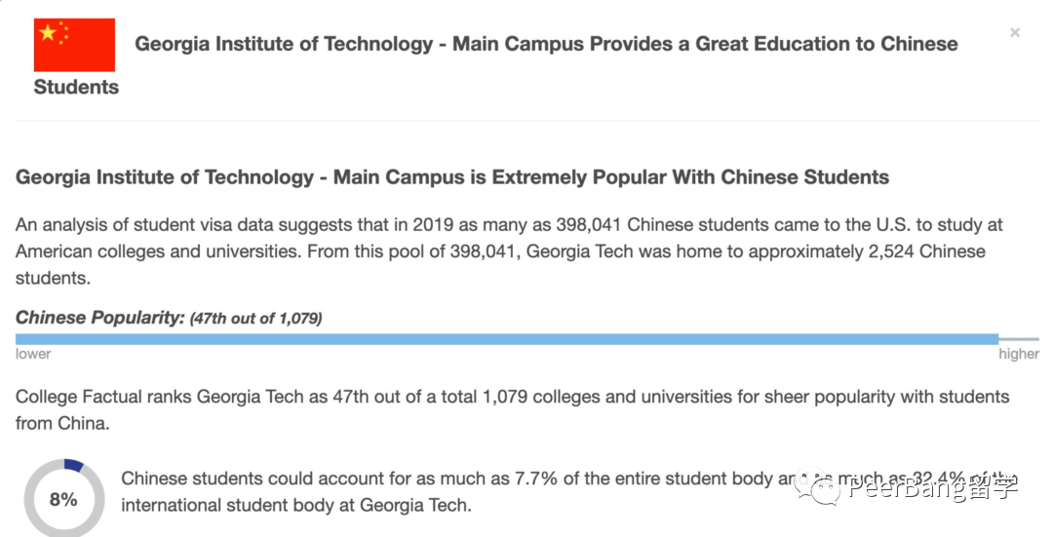The height and width of the screenshot is (537, 1053).
Task: Click the 47th out of 1,079 rank text
Action: pos(255,318)
